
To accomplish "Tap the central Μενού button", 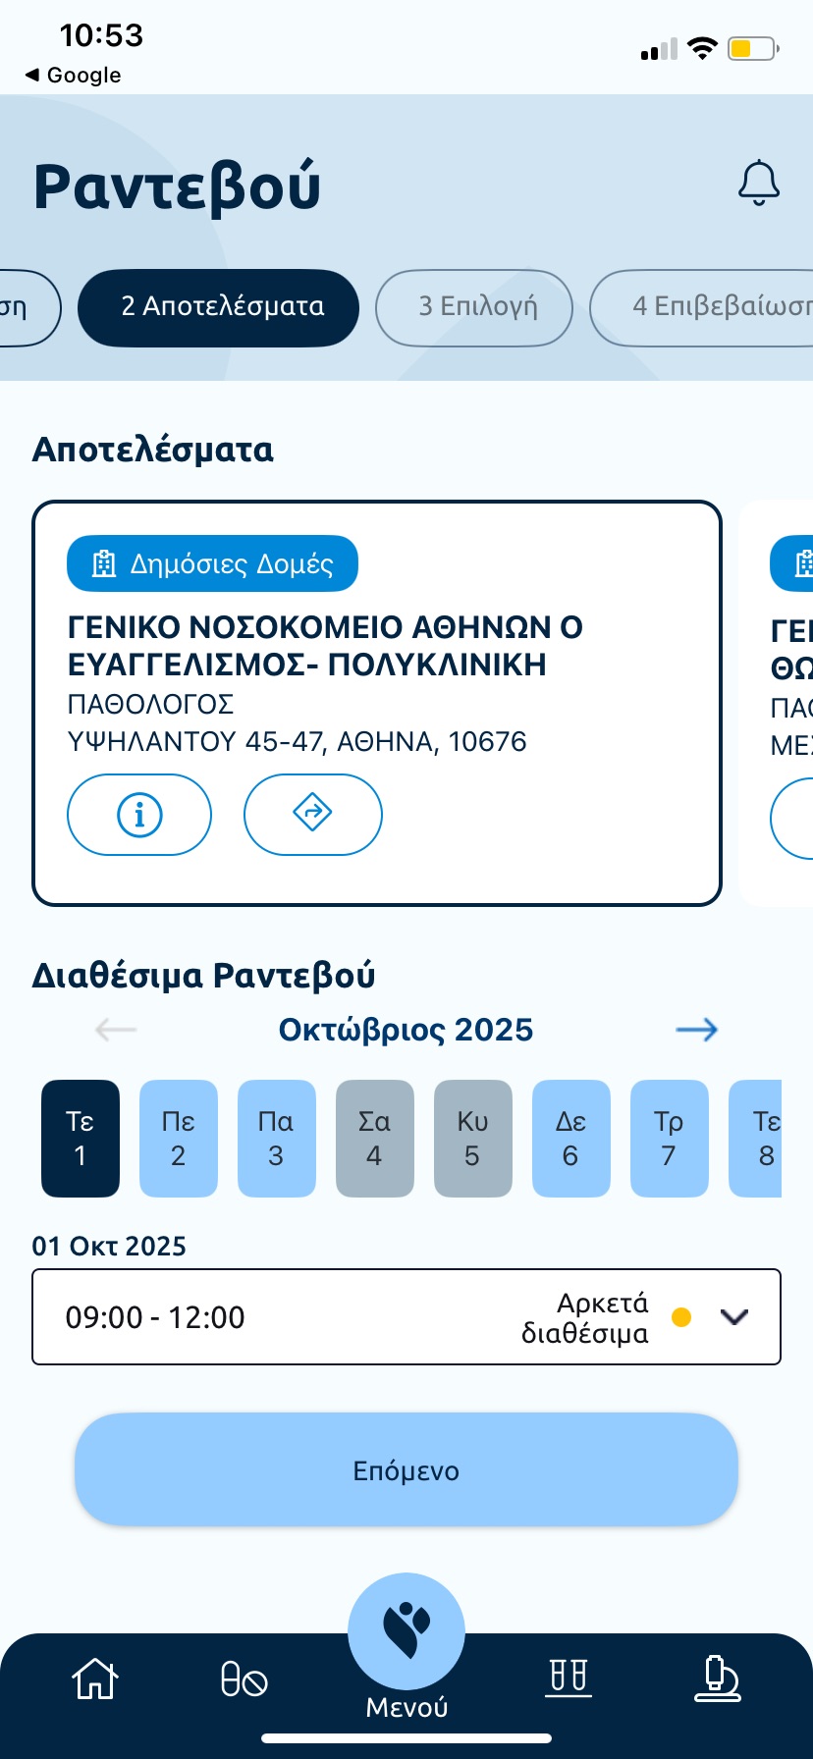I will (x=406, y=1639).
